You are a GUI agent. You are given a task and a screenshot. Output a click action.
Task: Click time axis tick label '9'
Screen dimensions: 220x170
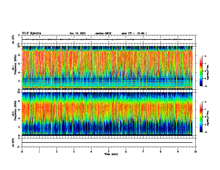[178, 152]
